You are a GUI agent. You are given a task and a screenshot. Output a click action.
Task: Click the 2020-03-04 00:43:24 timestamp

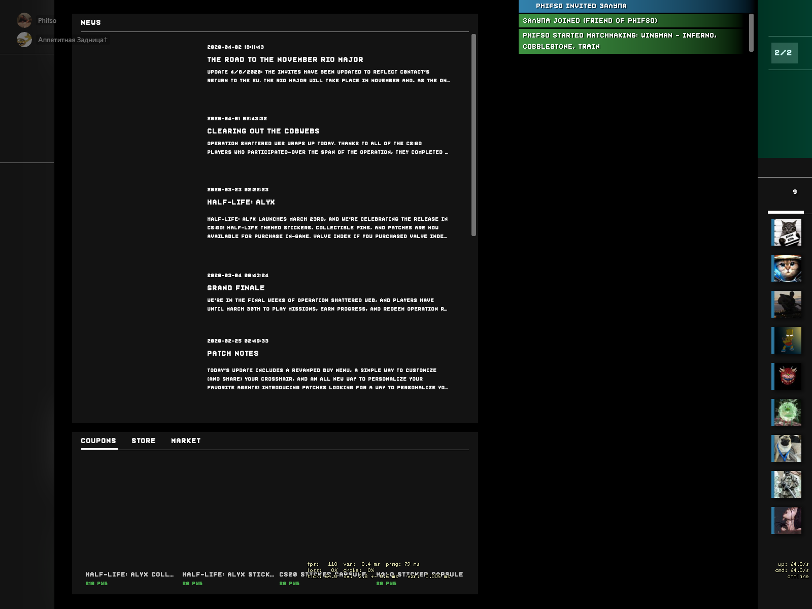pyautogui.click(x=238, y=275)
